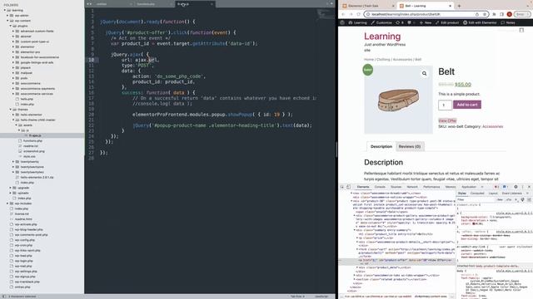Click the Sublime minimap in the editor
The width and height of the screenshot is (533, 299).
326,14
